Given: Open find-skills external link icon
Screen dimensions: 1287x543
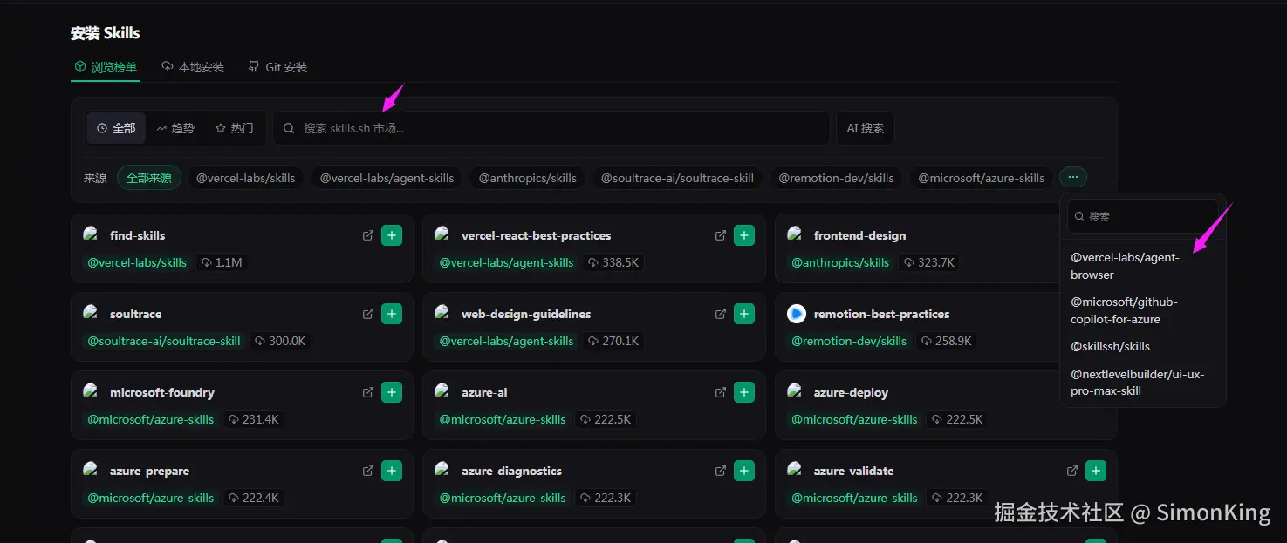Looking at the screenshot, I should [x=368, y=235].
